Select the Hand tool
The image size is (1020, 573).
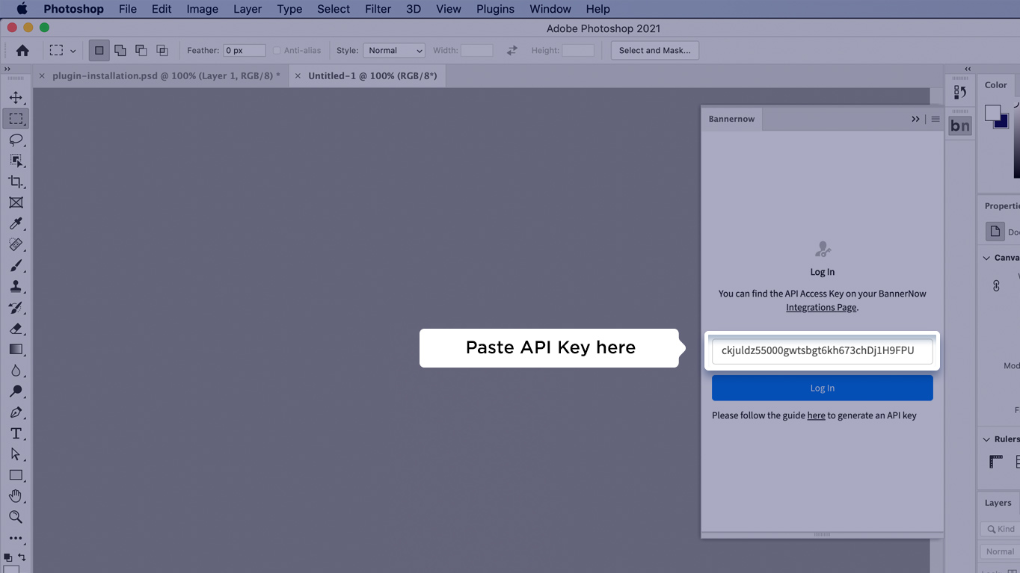(16, 496)
